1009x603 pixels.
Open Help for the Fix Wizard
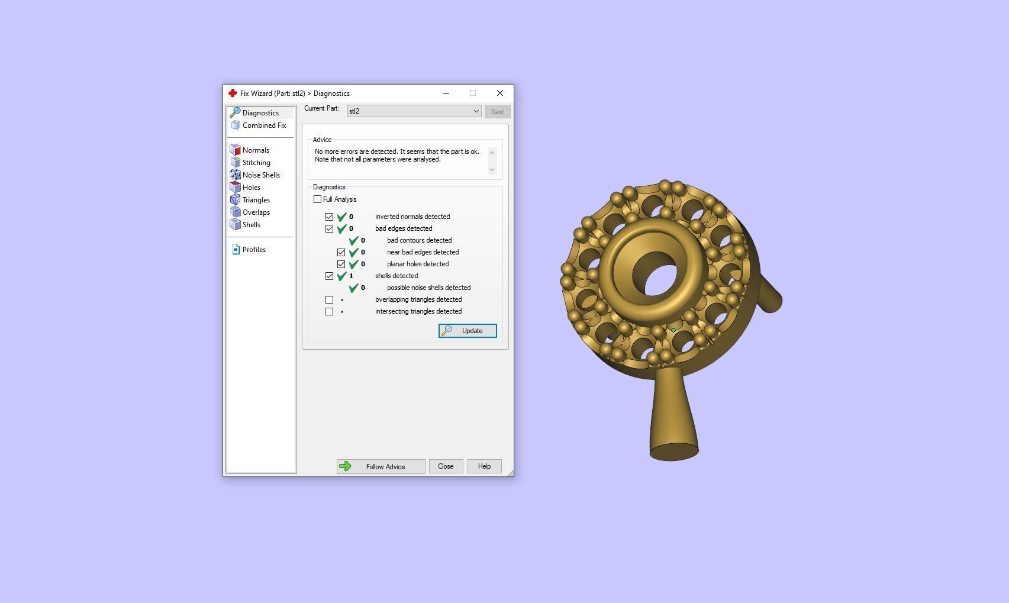(x=484, y=466)
